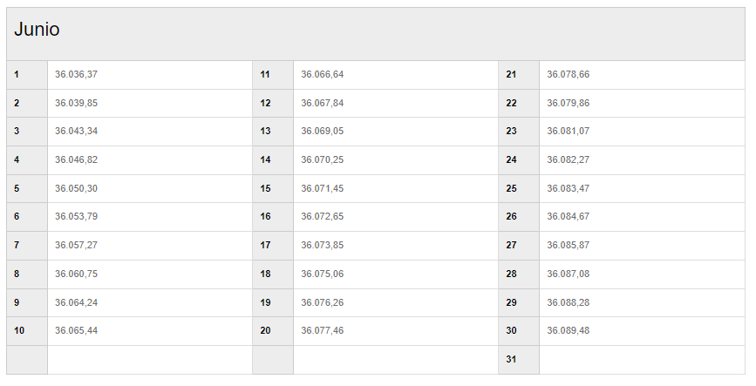Image resolution: width=756 pixels, height=386 pixels.
Task: Click the day 5 row label
Action: point(27,188)
